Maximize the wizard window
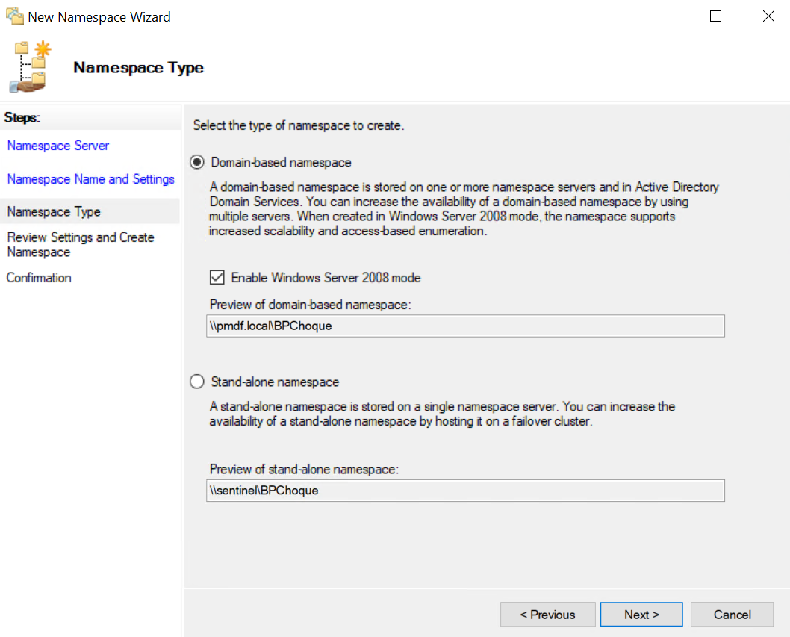Screen dimensions: 790x637 coord(715,16)
